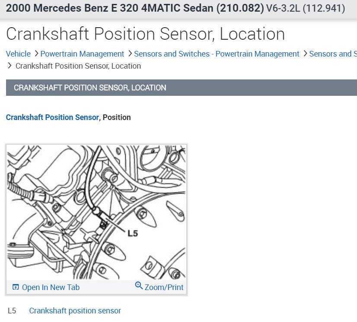Viewport: 357px width, 322px height.
Task: Click the chevron before Crankshaft Position Sensor, Location breadcrumb
Action: (10, 66)
